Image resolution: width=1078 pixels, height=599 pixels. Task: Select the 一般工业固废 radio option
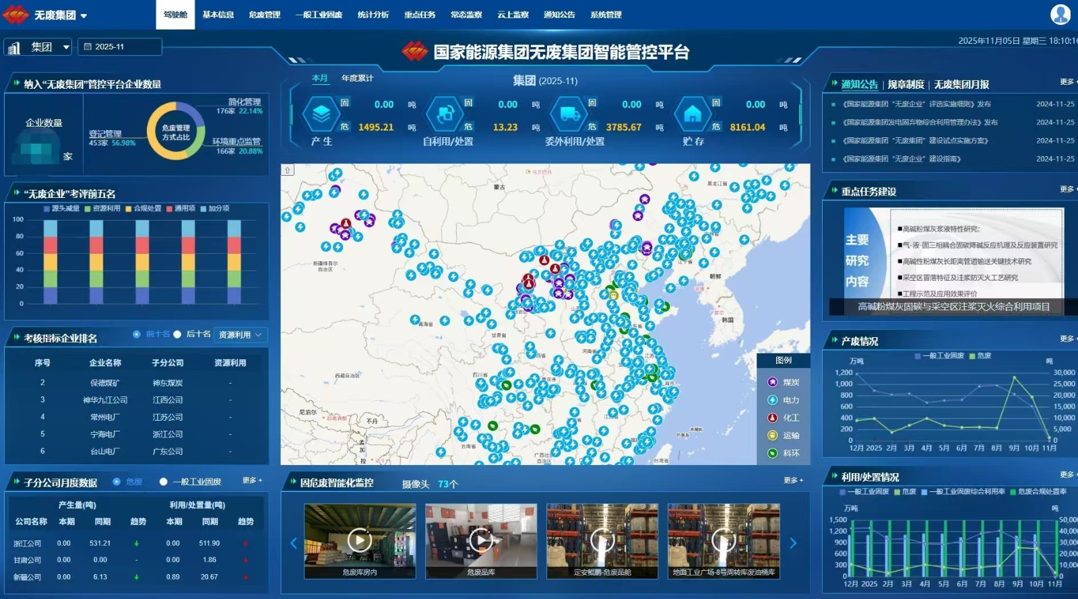[163, 482]
